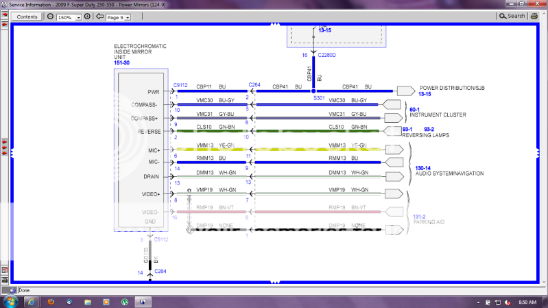This screenshot has height=308, width=548.
Task: Open Firefox from the taskbar
Action: click(51, 302)
